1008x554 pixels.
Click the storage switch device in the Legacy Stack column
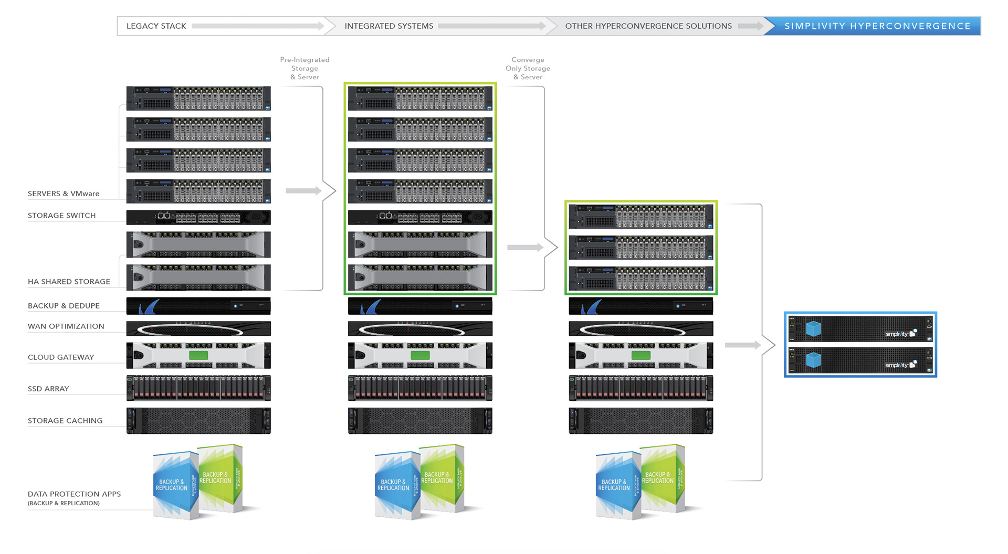[x=198, y=217]
